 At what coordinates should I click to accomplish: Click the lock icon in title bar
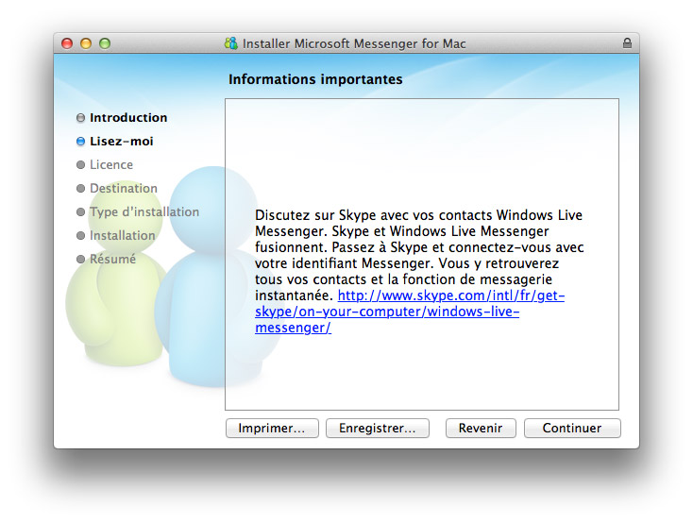click(627, 42)
